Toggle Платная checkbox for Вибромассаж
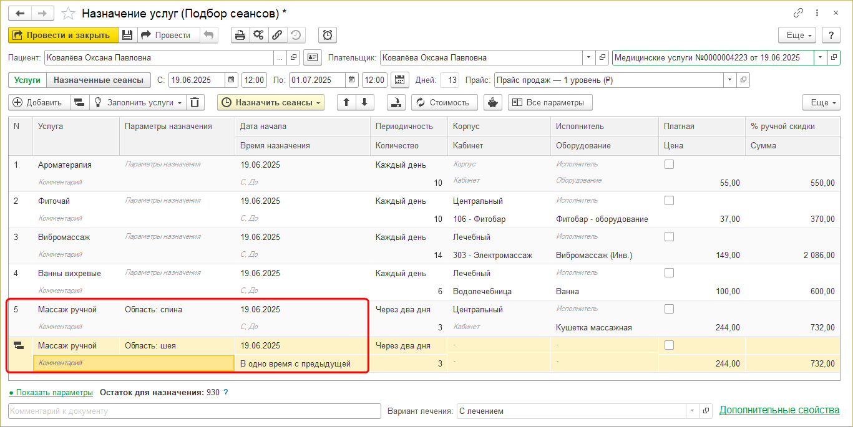853x427 pixels. (x=669, y=237)
